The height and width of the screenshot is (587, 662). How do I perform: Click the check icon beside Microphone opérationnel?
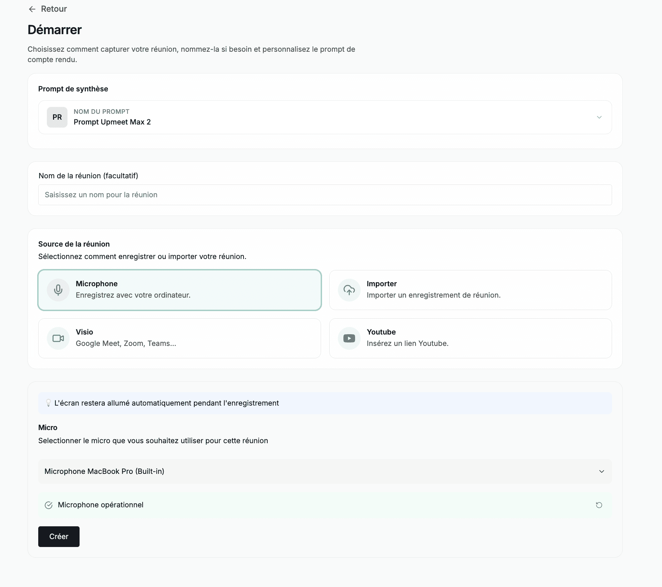pos(49,505)
